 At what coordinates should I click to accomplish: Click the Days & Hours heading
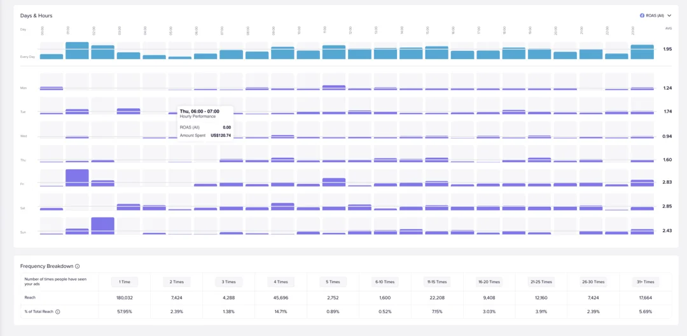(36, 15)
